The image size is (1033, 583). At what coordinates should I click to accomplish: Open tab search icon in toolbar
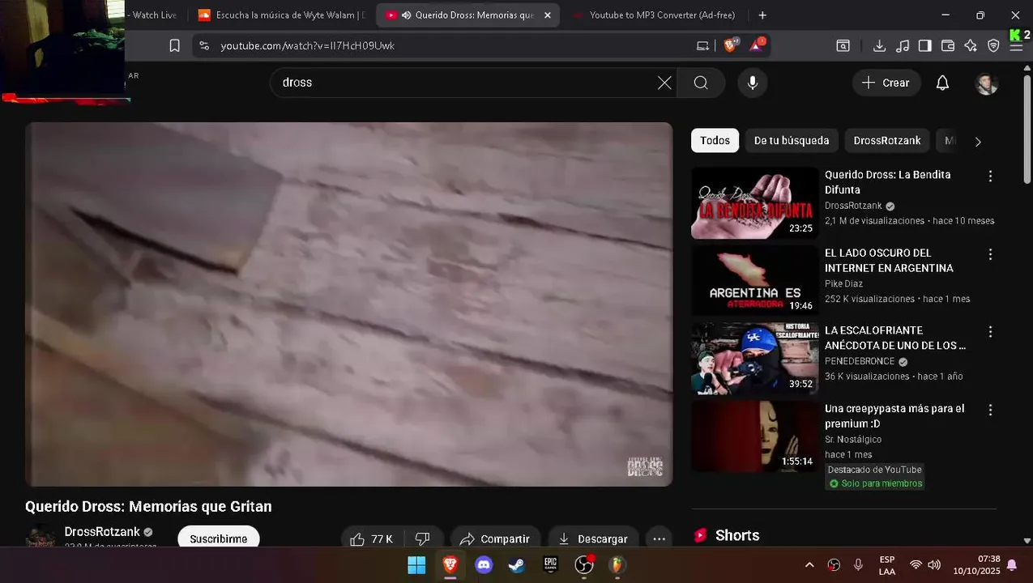pos(843,46)
